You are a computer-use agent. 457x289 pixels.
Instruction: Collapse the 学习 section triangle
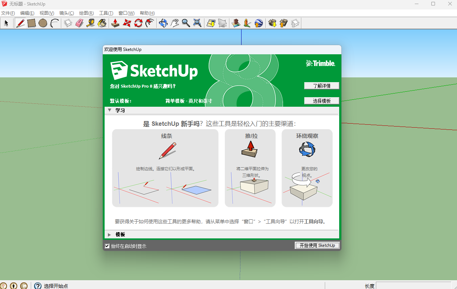(109, 110)
